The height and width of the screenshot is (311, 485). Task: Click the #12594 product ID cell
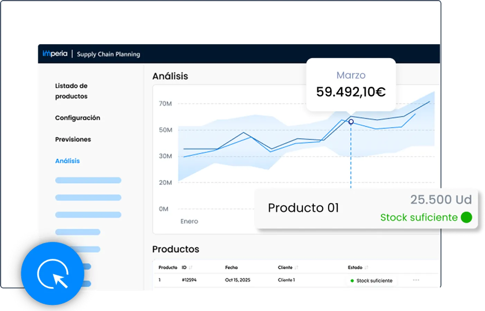189,280
